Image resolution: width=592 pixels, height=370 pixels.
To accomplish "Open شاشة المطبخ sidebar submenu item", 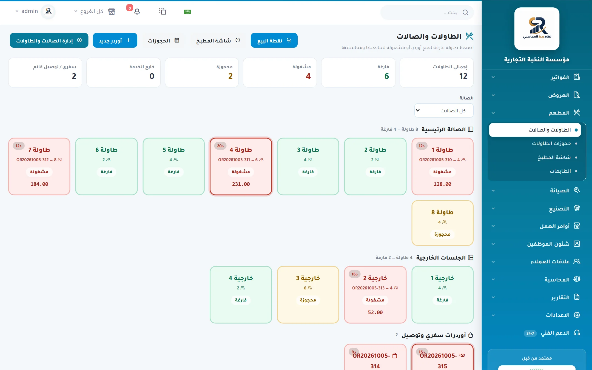I will click(x=554, y=157).
